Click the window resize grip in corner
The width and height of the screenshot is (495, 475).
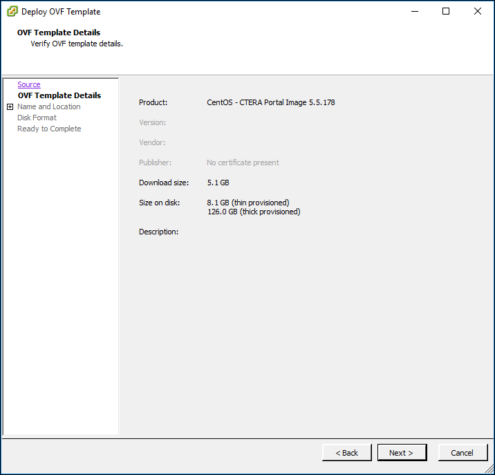pos(489,469)
